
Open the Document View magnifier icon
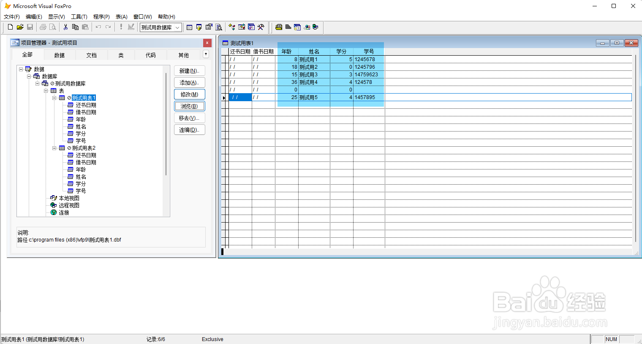(219, 27)
